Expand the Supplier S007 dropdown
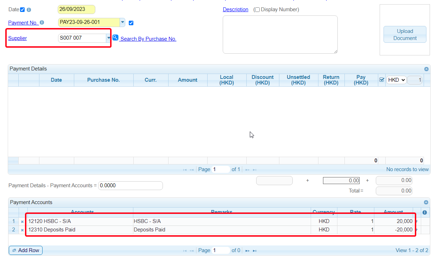The width and height of the screenshot is (437, 257). (108, 38)
